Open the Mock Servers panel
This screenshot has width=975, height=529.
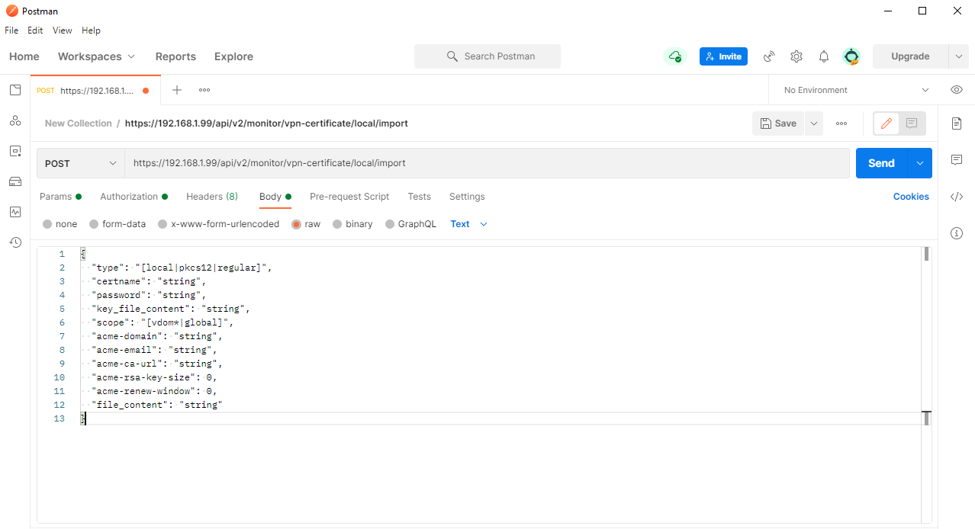(14, 181)
